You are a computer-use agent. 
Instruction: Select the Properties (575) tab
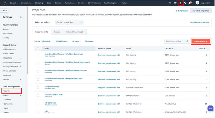tap(42, 32)
